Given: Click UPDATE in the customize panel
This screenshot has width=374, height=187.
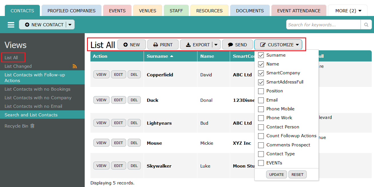Looking at the screenshot, I should [276, 174].
